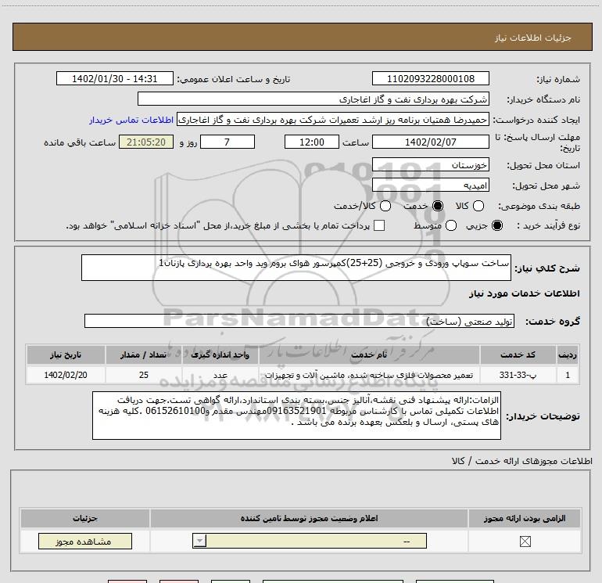Open the اعلام وضعیت مجوز dropdown
The image size is (602, 583).
(310, 541)
